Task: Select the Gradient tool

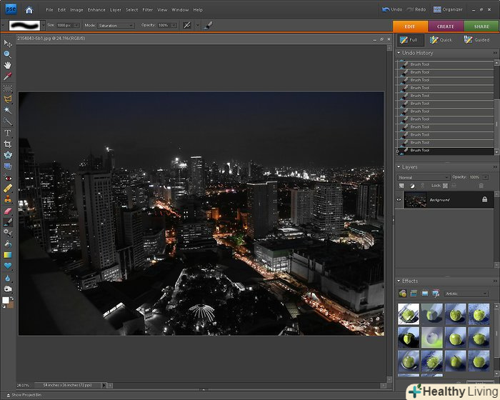Action: click(x=8, y=255)
